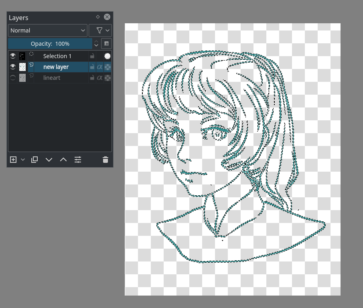Move the selected layer down
The image size is (363, 308).
49,160
